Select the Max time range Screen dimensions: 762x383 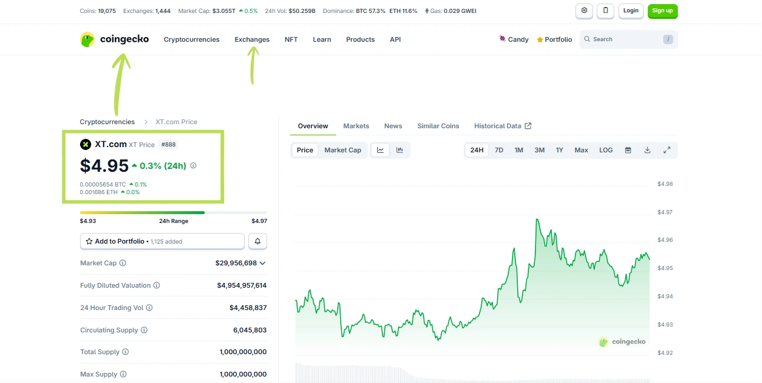(x=581, y=150)
